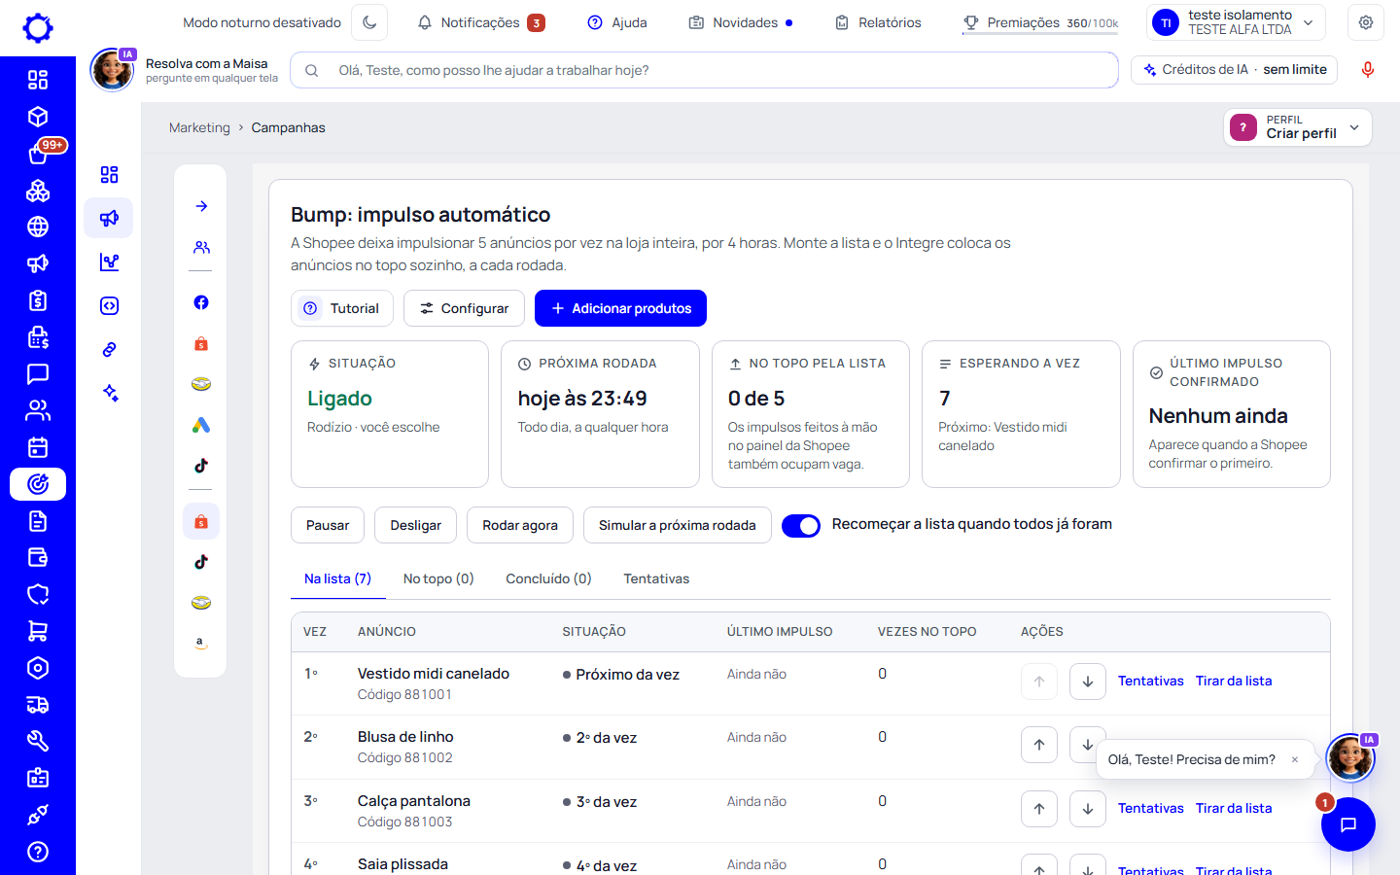
Task: Open the shopping bag icon with 99+ badge
Action: pos(38,154)
